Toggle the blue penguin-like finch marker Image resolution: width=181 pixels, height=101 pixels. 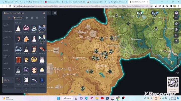click(x=34, y=28)
